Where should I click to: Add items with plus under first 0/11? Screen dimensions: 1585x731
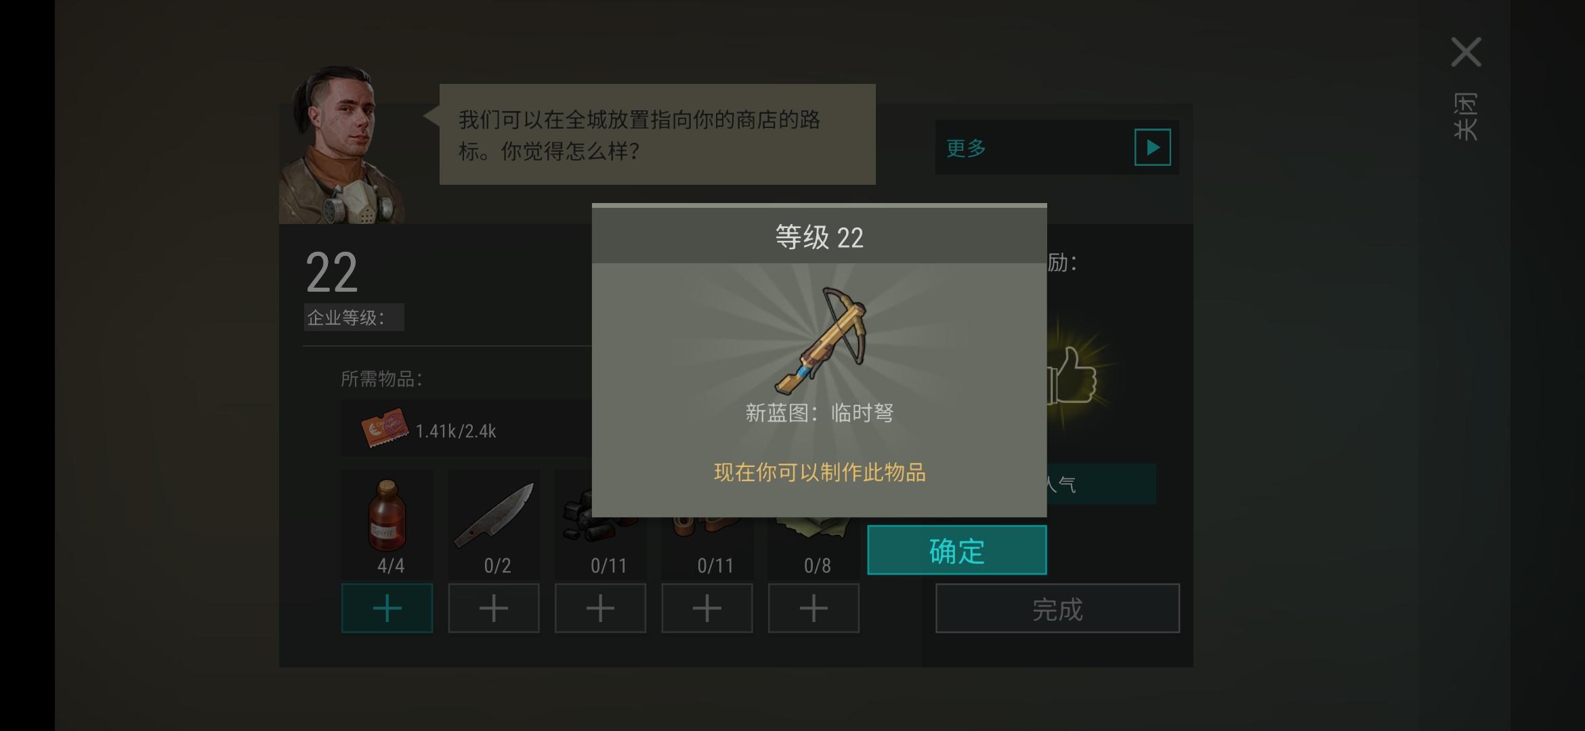600,608
